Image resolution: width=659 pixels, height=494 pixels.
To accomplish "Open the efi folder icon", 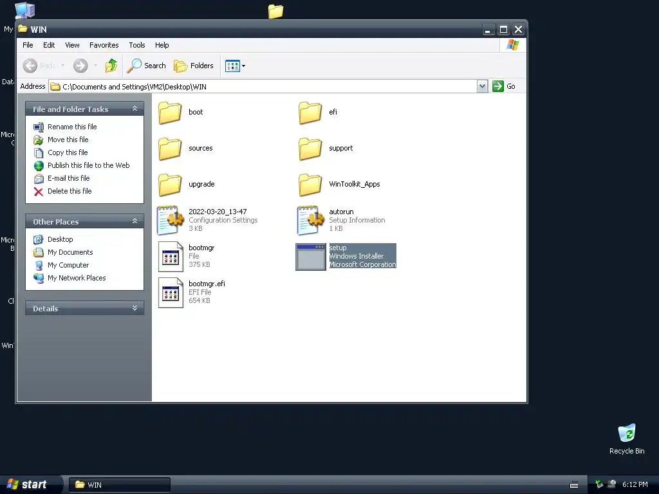I will [x=310, y=113].
